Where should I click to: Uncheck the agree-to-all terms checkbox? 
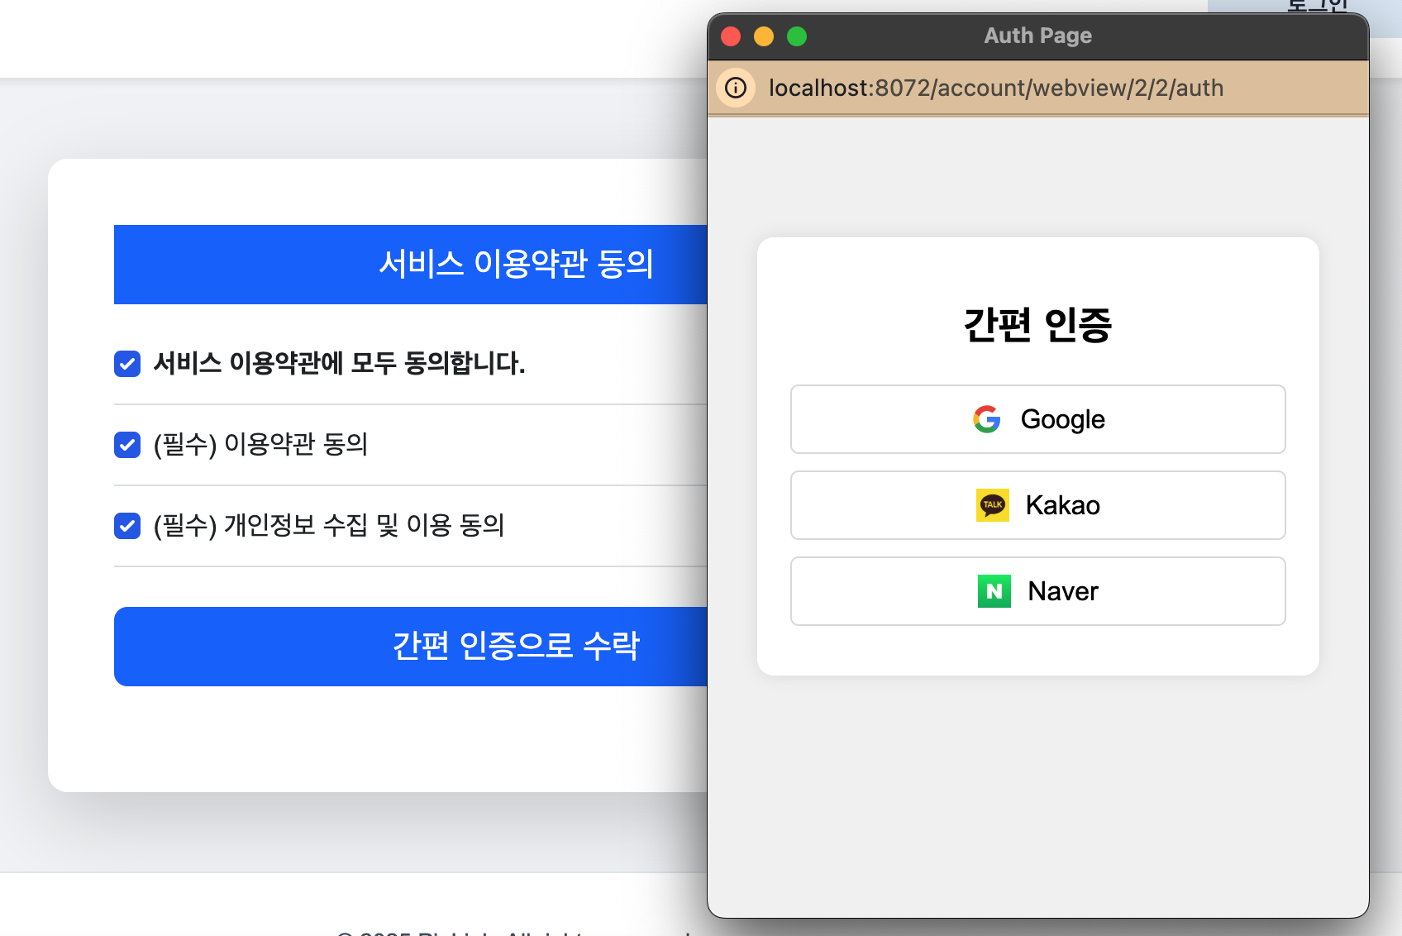[x=127, y=363]
